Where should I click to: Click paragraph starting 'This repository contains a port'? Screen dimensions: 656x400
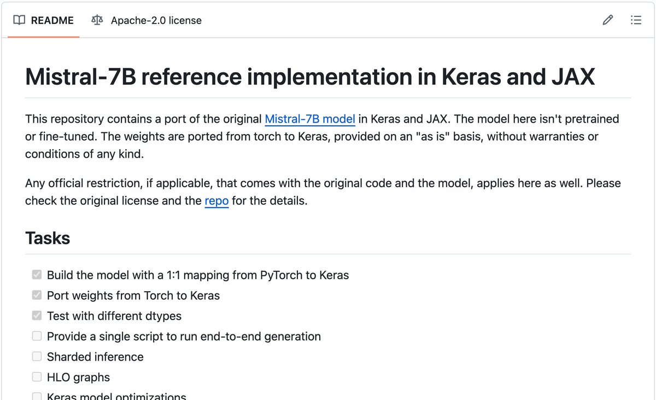[322, 136]
